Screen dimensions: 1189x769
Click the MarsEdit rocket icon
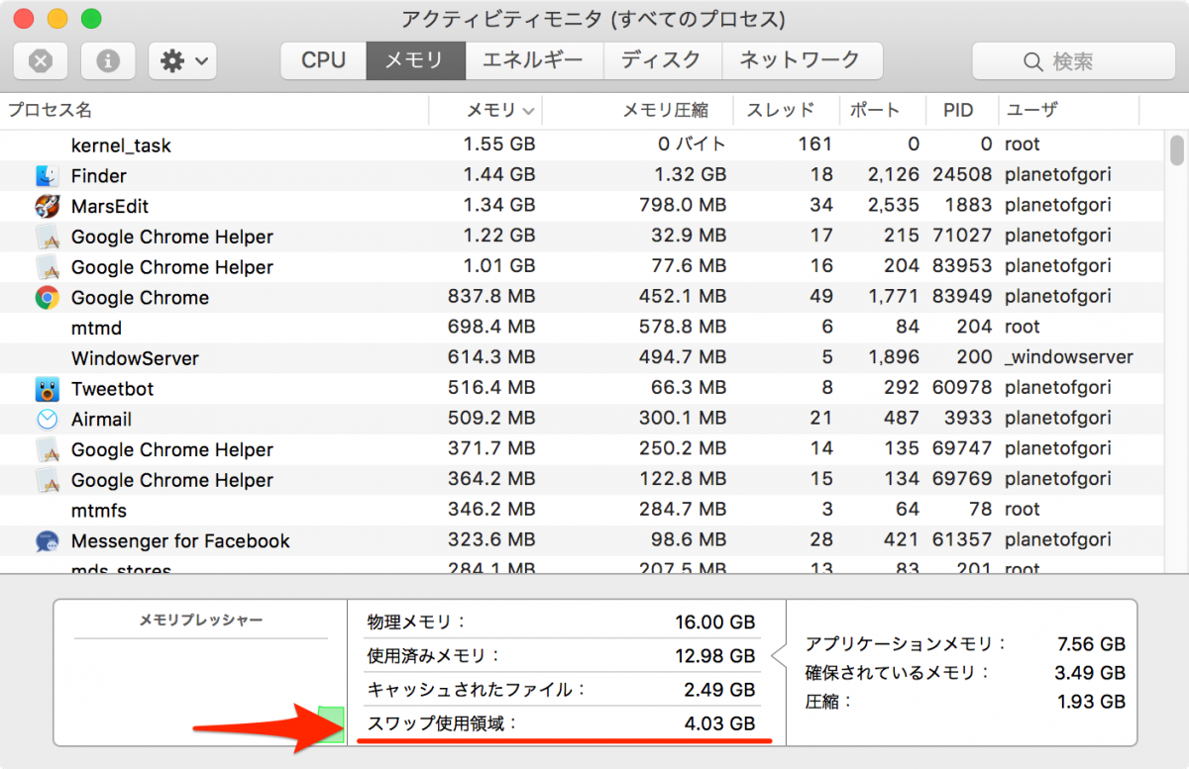pyautogui.click(x=47, y=207)
